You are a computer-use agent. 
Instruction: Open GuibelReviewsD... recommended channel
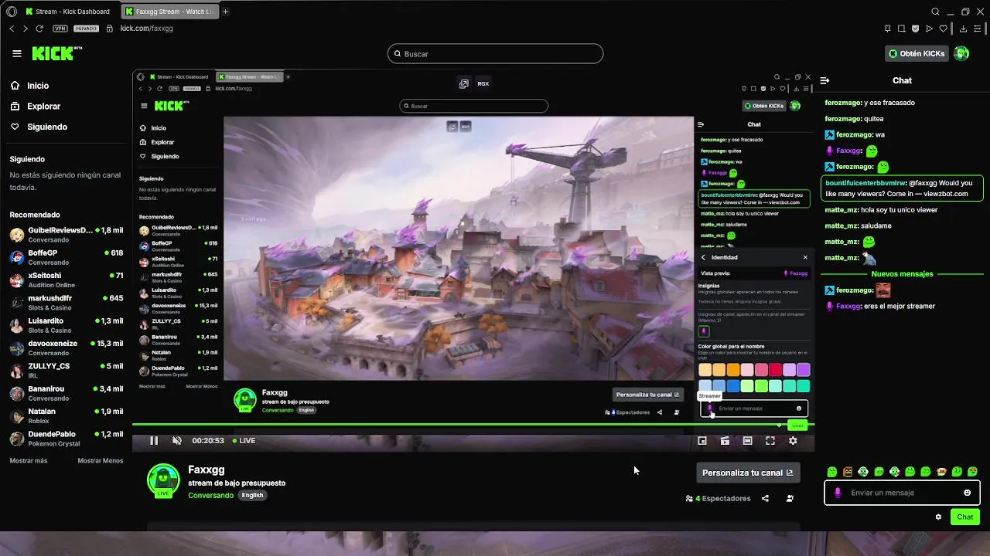click(67, 235)
